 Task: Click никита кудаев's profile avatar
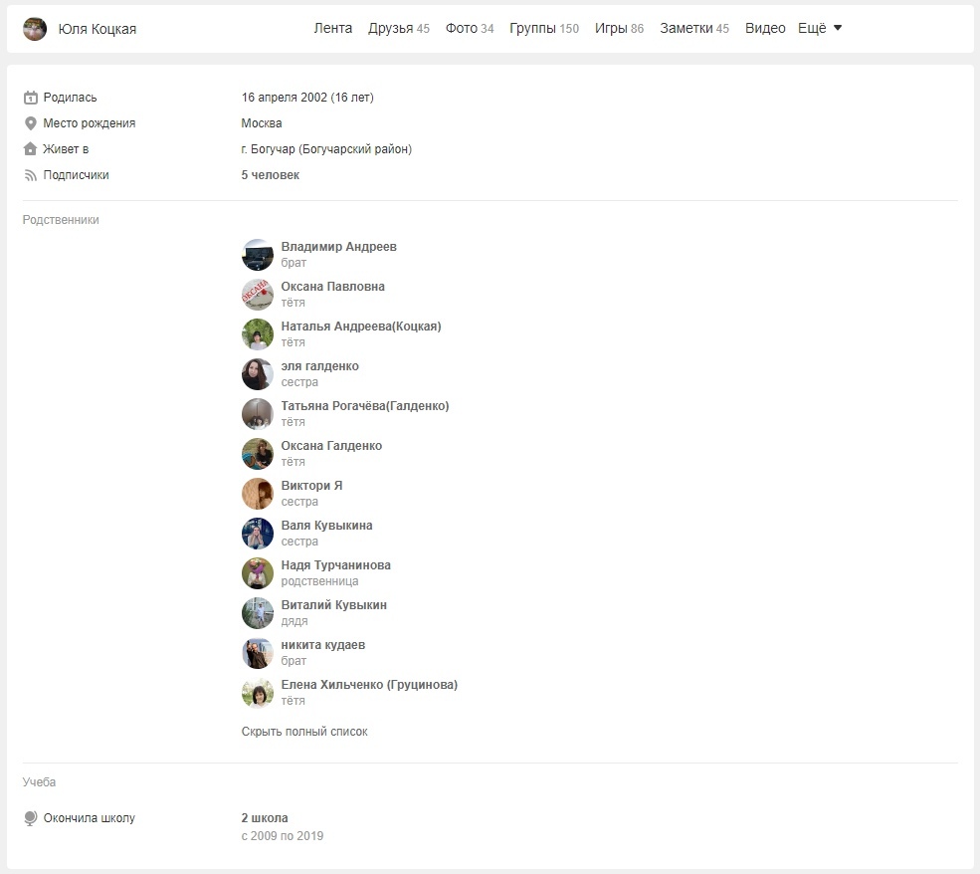pos(258,653)
